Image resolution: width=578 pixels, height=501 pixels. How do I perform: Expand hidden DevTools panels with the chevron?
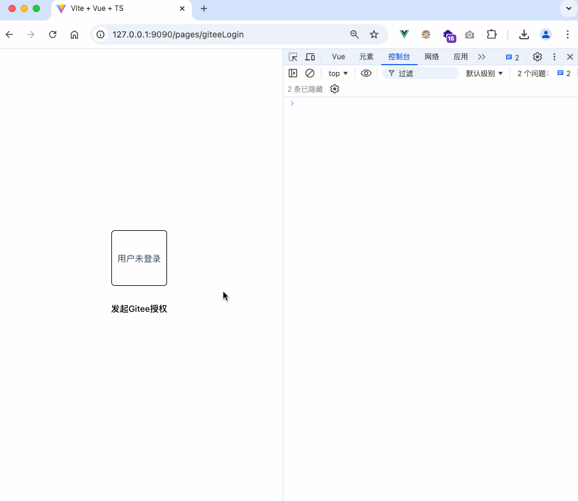482,57
